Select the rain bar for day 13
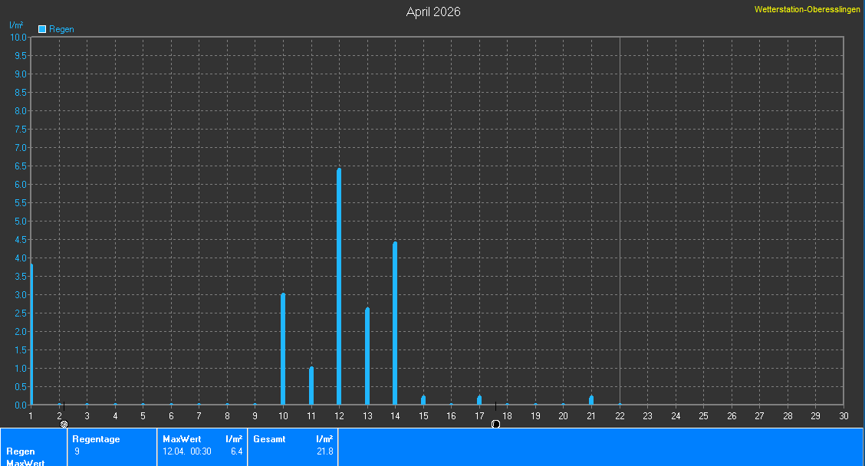Image resolution: width=865 pixels, height=466 pixels. pos(367,356)
